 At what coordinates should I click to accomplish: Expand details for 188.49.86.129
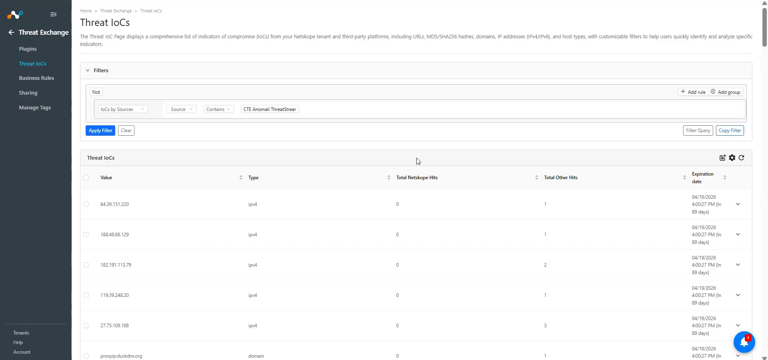tap(738, 235)
